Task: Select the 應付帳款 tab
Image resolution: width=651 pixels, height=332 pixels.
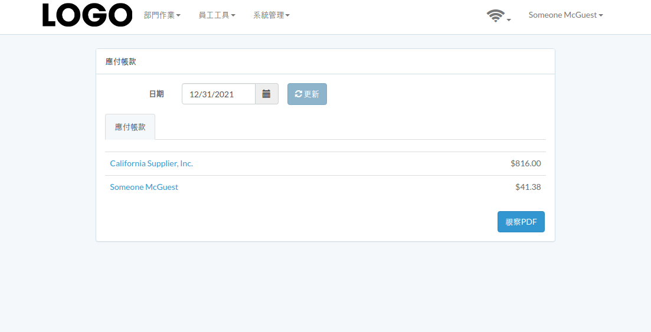Action: point(130,127)
